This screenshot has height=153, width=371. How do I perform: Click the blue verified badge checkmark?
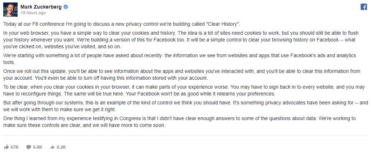pyautogui.click(x=66, y=7)
